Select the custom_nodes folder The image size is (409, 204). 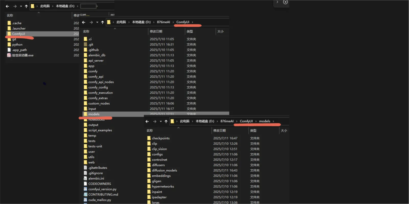[x=99, y=103]
